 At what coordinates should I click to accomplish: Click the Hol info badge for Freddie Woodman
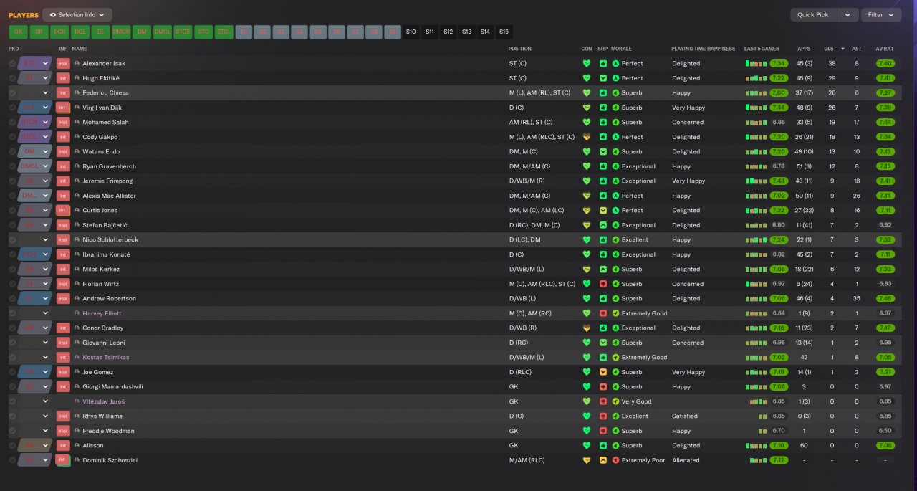[x=63, y=431]
